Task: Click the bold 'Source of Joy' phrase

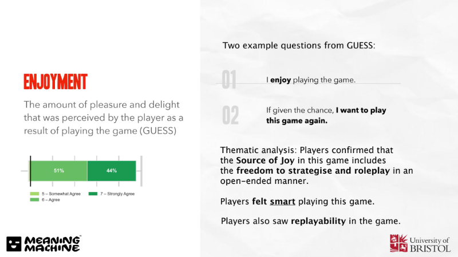Action: pos(265,160)
